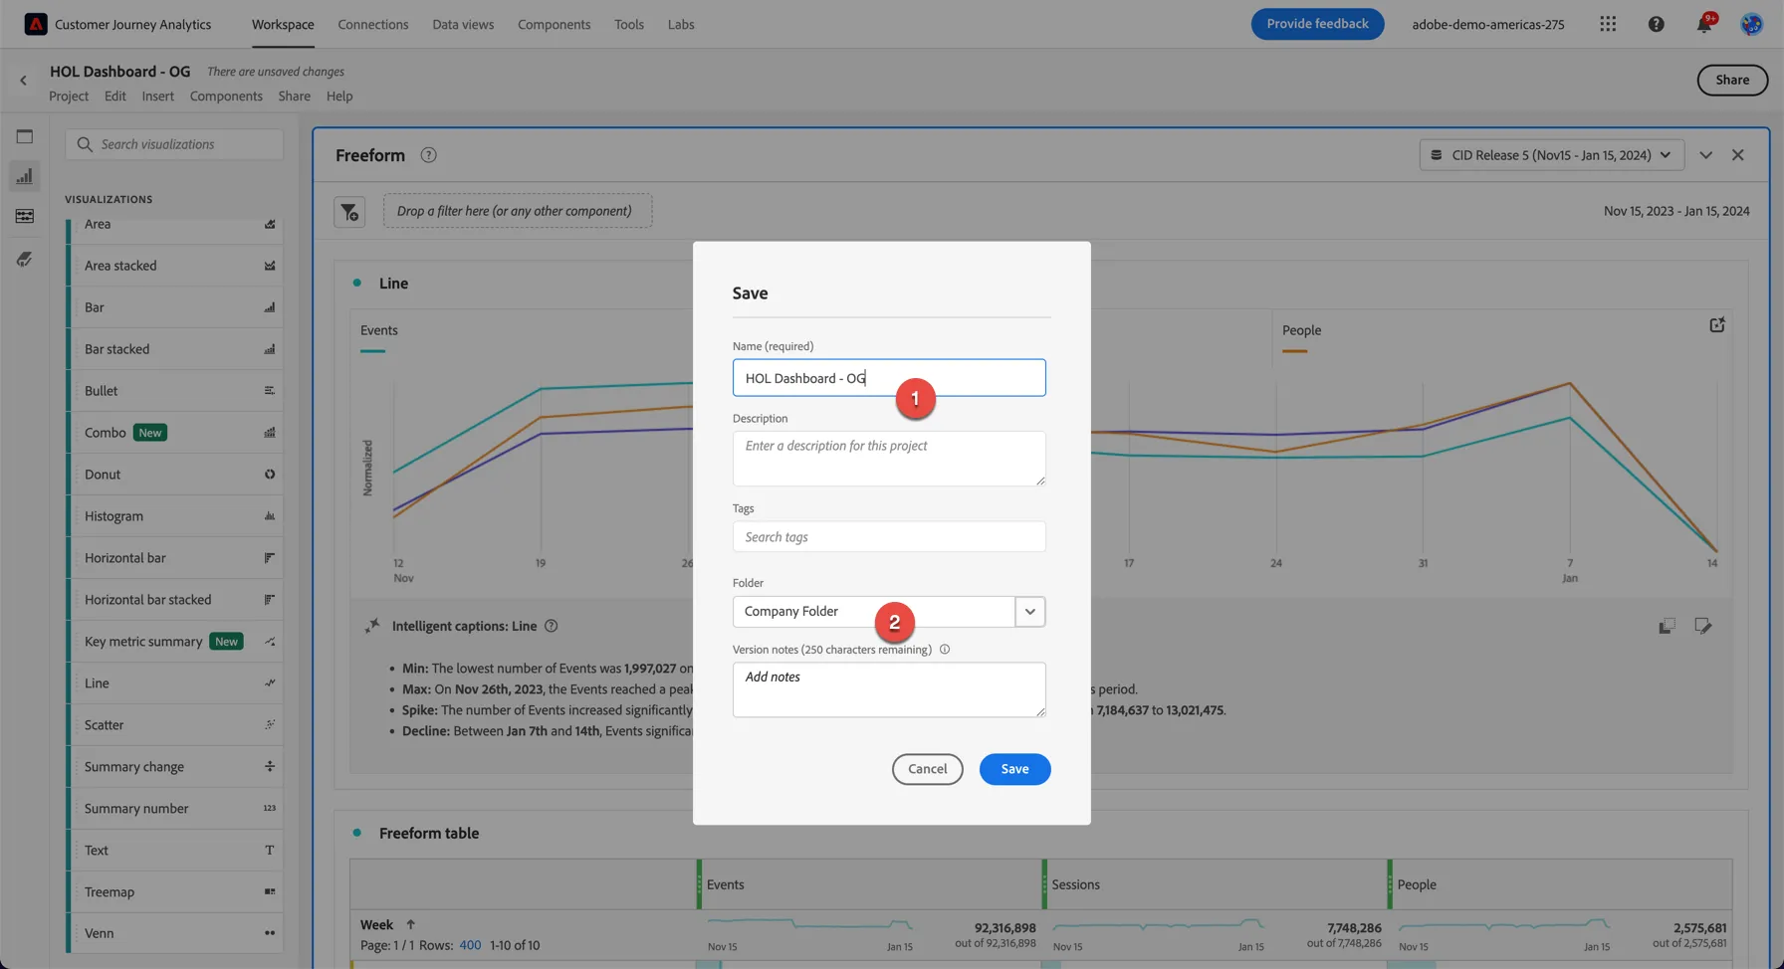Sort by the Week column arrow
The image size is (1784, 969).
point(410,925)
